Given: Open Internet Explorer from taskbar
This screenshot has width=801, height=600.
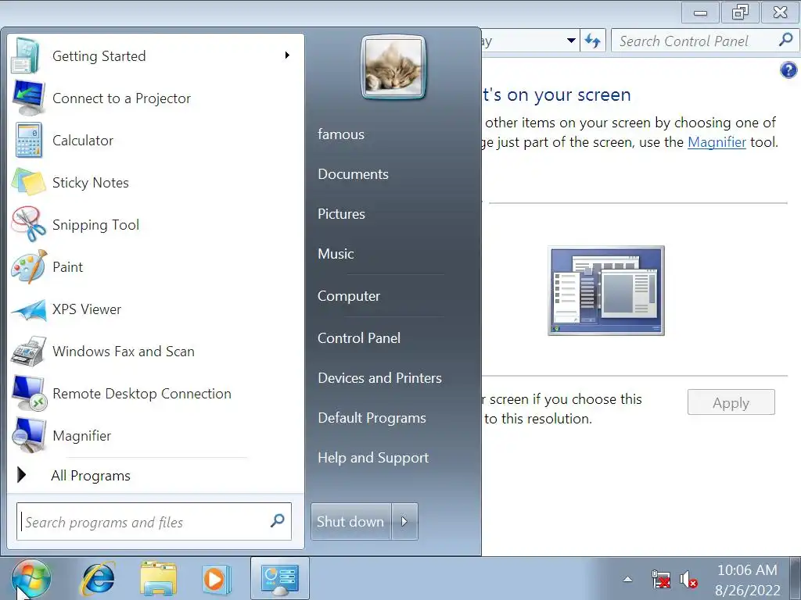Looking at the screenshot, I should pyautogui.click(x=99, y=579).
